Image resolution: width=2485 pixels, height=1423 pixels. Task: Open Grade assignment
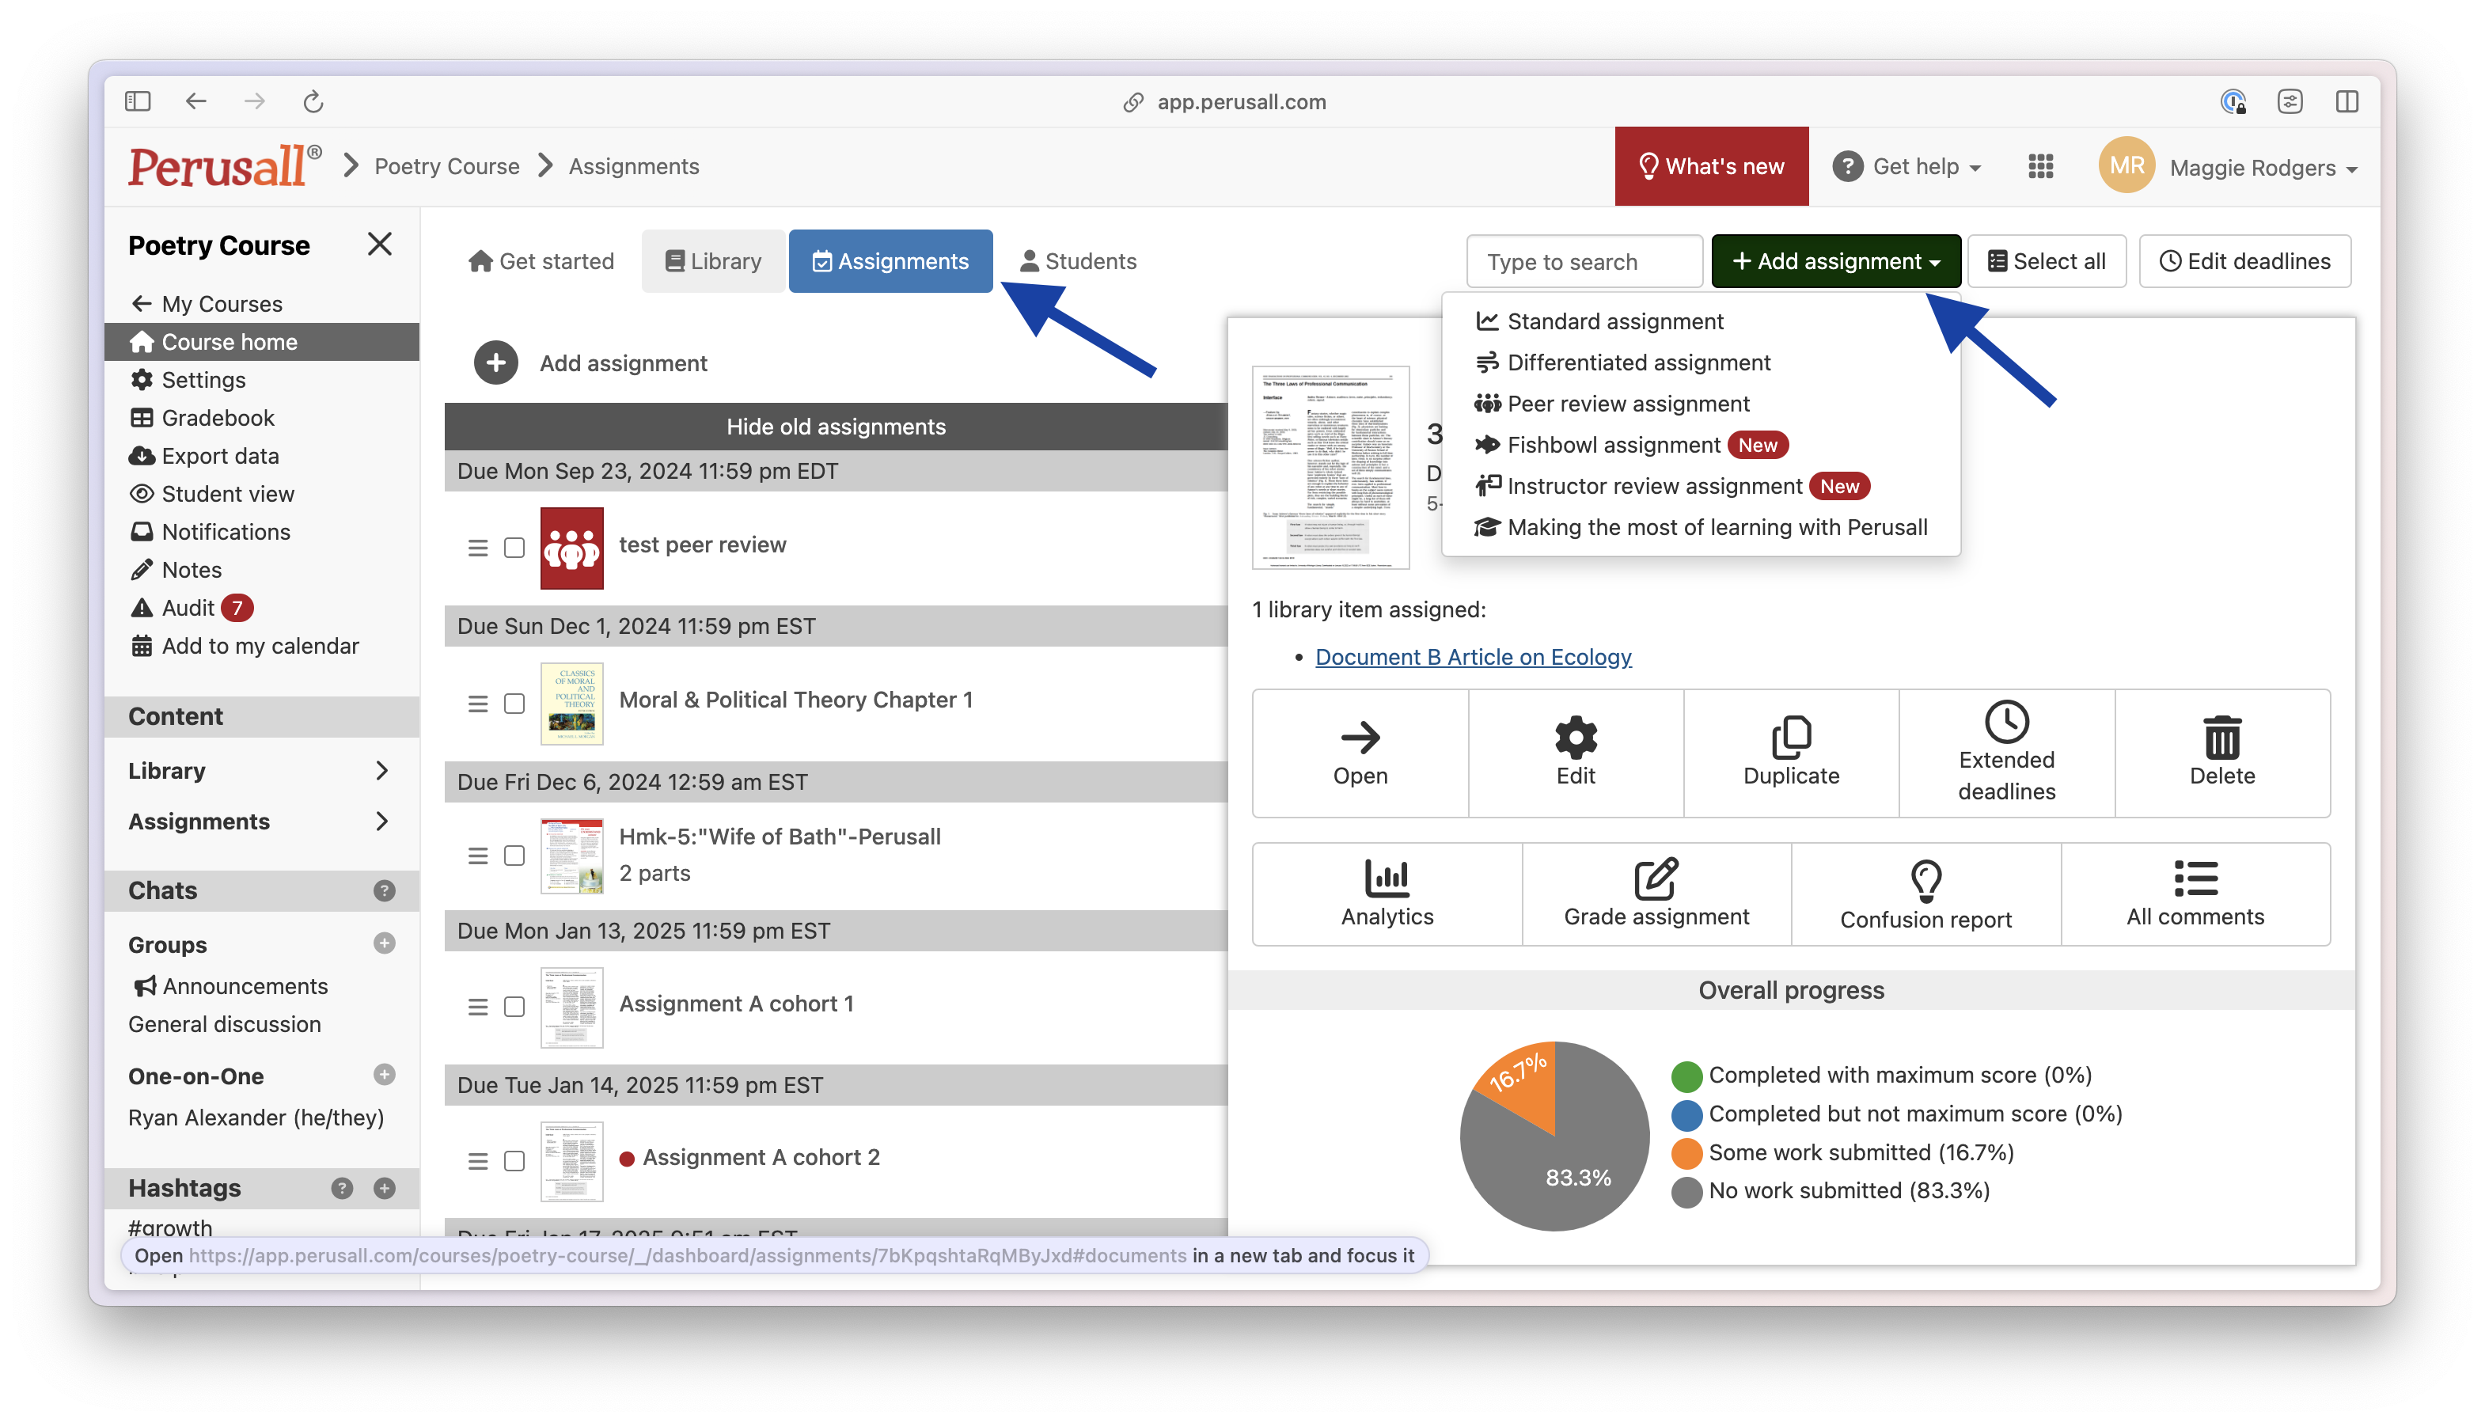[x=1656, y=894]
